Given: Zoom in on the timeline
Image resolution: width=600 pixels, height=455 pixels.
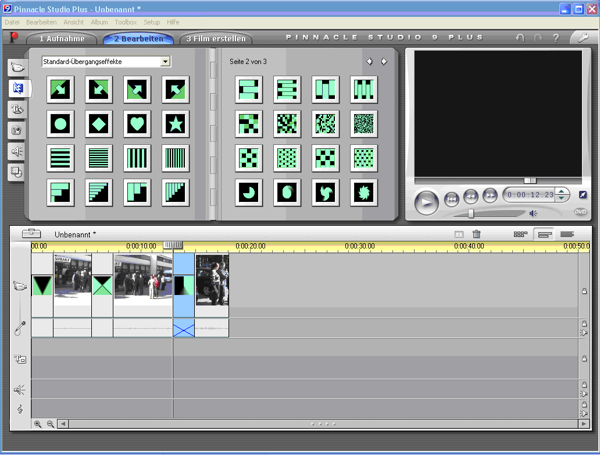Looking at the screenshot, I should coord(37,424).
